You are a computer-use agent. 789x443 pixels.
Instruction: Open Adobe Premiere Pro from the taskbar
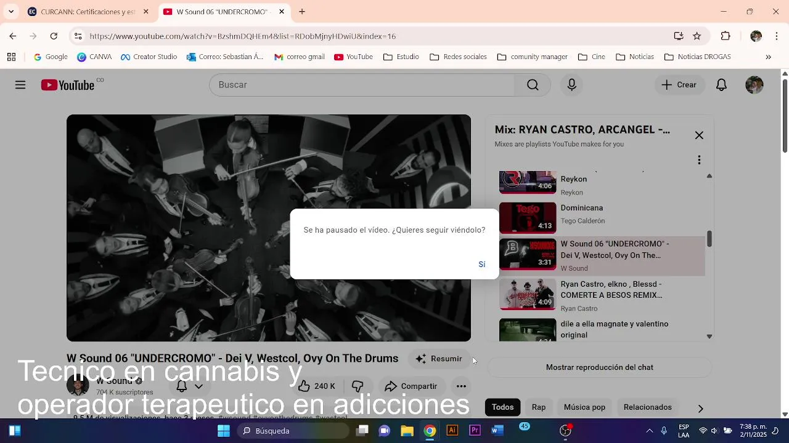(x=475, y=431)
